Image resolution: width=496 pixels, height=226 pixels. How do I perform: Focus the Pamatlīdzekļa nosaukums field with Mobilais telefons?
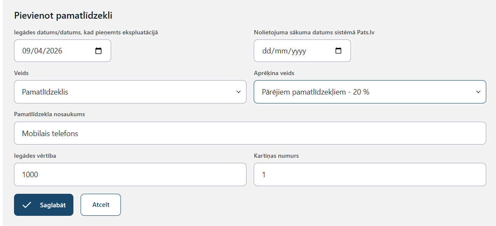(250, 133)
